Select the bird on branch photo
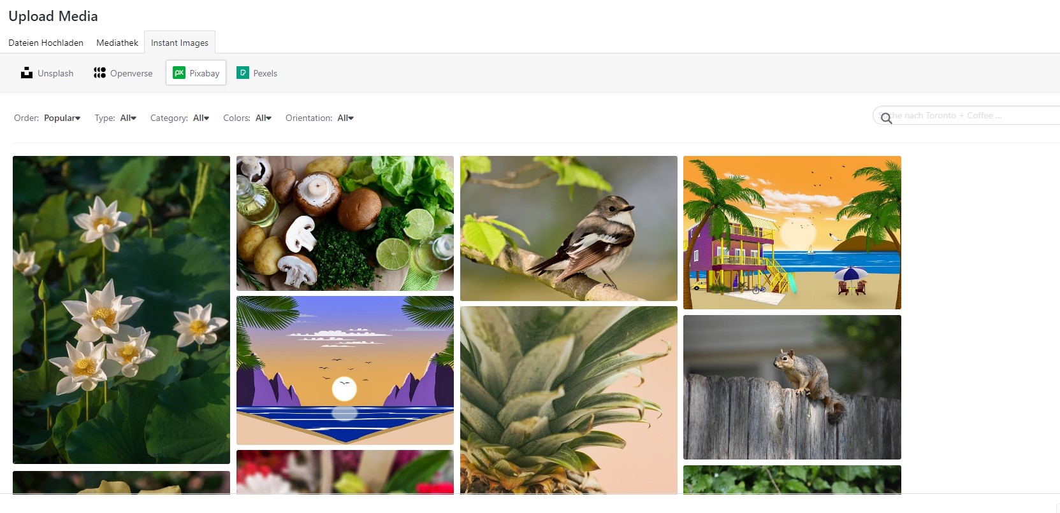1060x513 pixels. pyautogui.click(x=569, y=228)
